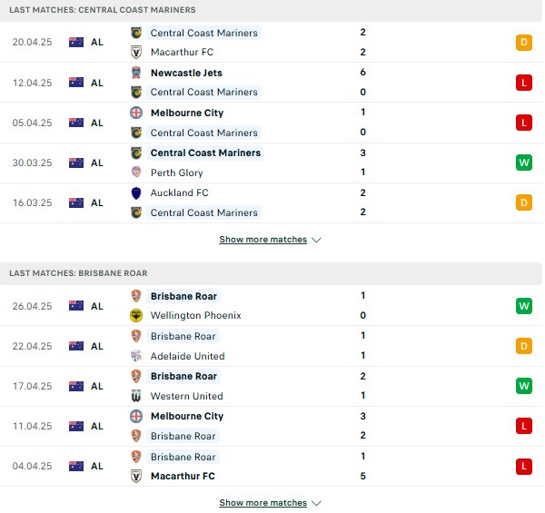Click Melbourne City name in the 11.04.25 match
Screen dimensions: 545x513
pyautogui.click(x=187, y=416)
